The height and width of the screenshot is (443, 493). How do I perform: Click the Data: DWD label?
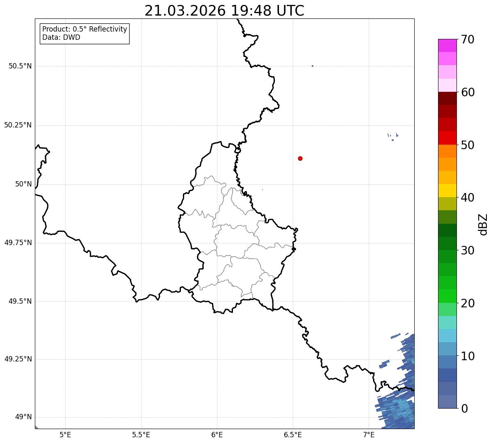(x=61, y=38)
